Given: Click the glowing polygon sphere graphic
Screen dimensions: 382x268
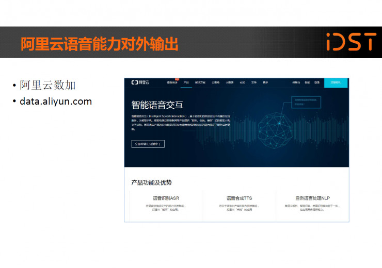Looking at the screenshot, I should 275,130.
